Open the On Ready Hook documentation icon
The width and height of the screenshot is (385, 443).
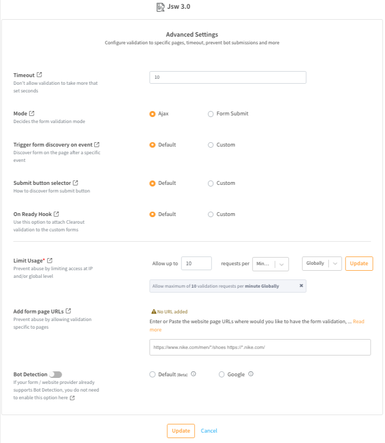56,214
